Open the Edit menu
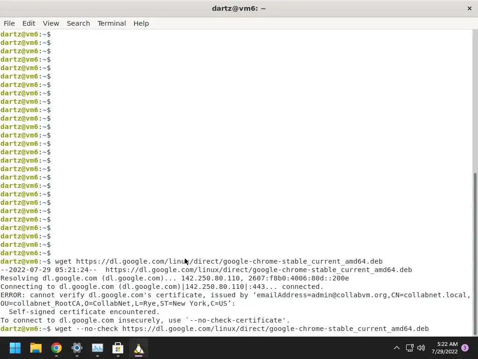Screen dimensions: 478x359 [28, 23]
